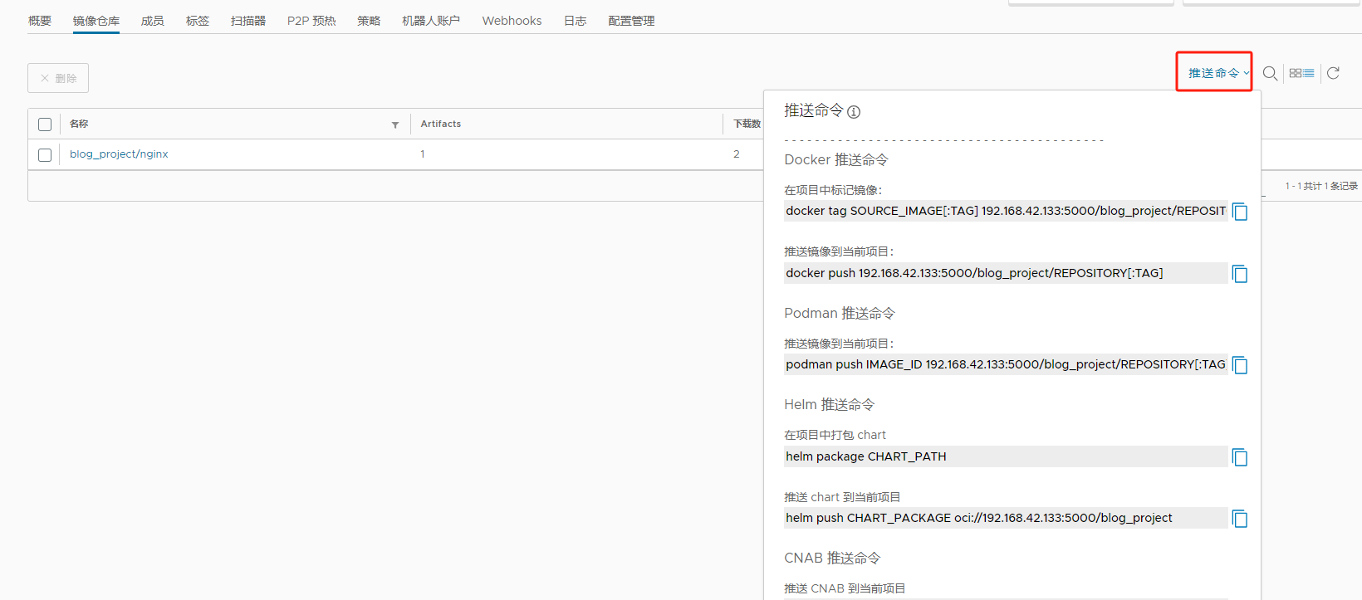Copy the podman push command
The height and width of the screenshot is (600, 1362).
click(1240, 365)
